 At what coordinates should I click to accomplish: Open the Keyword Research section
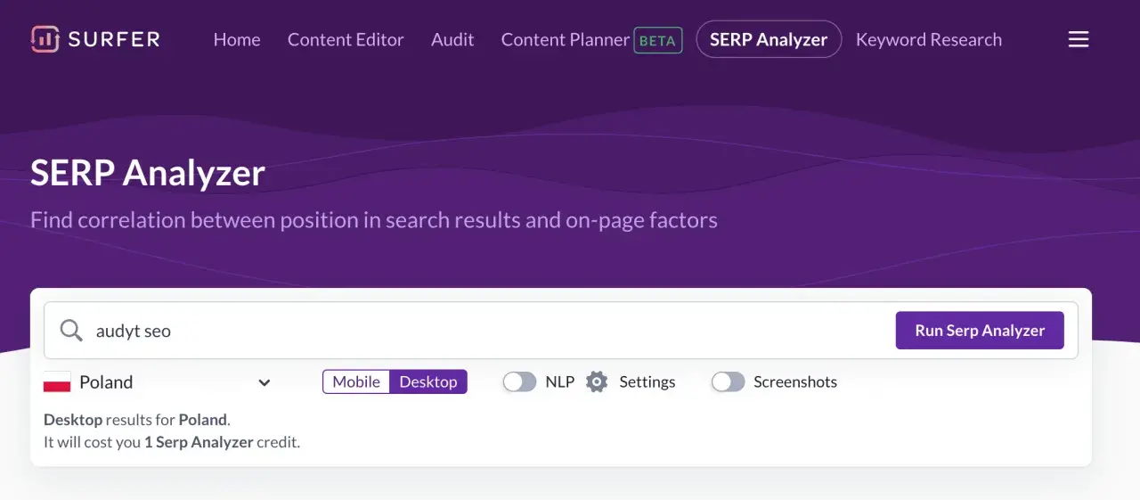929,39
